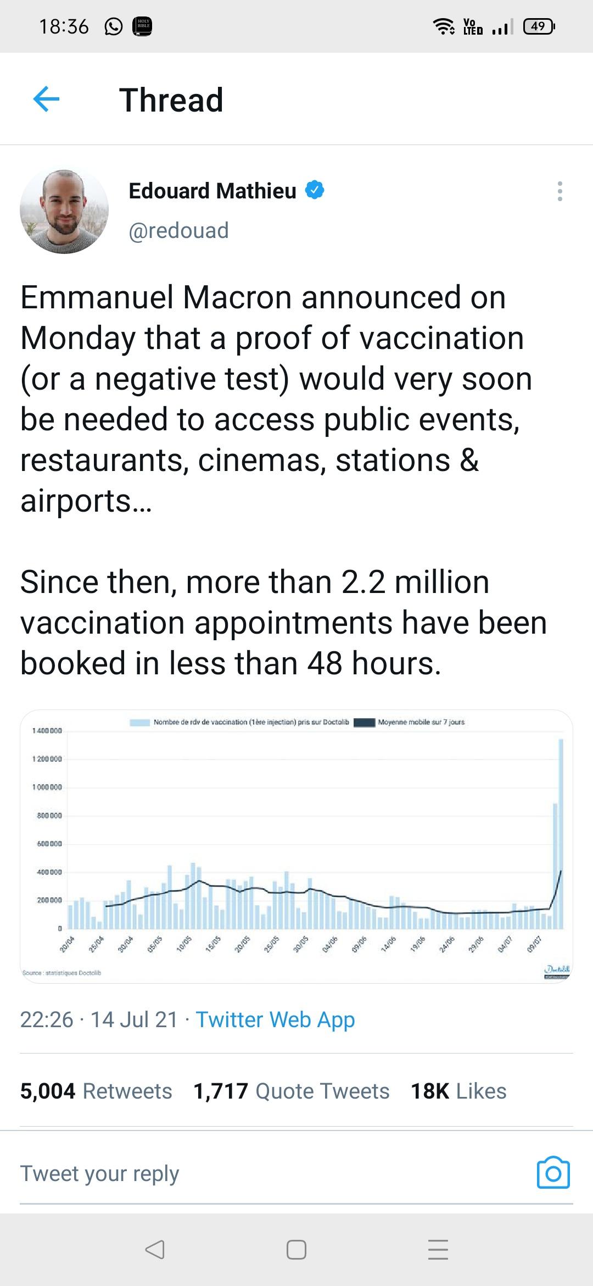The height and width of the screenshot is (1286, 593).
Task: View the 18K Likes list
Action: [458, 1091]
